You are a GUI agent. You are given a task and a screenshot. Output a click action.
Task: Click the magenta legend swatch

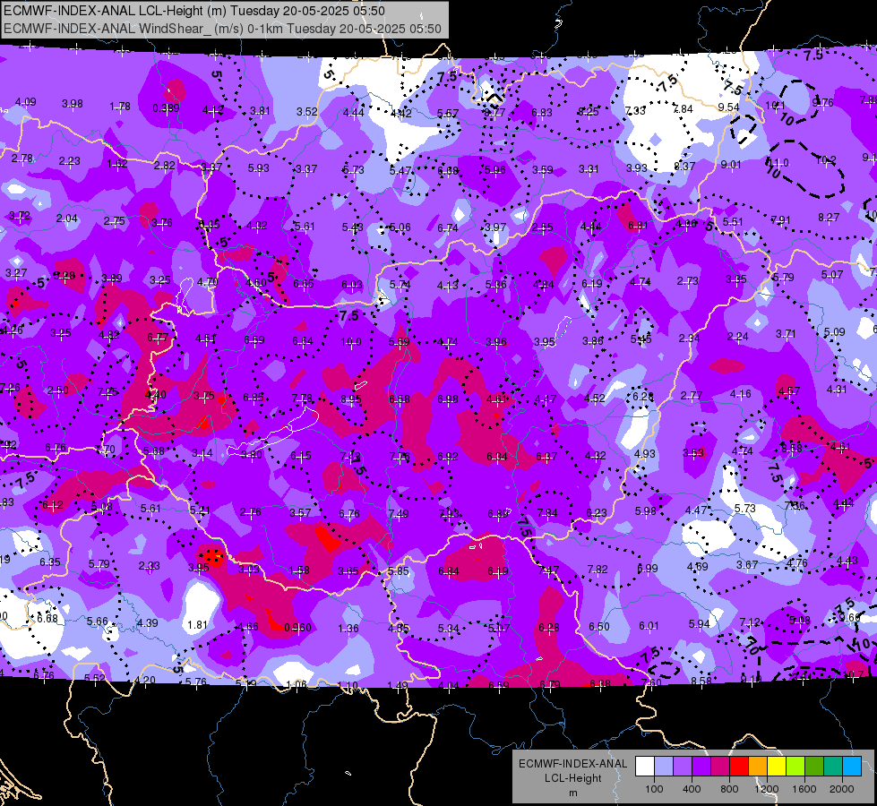click(x=720, y=767)
